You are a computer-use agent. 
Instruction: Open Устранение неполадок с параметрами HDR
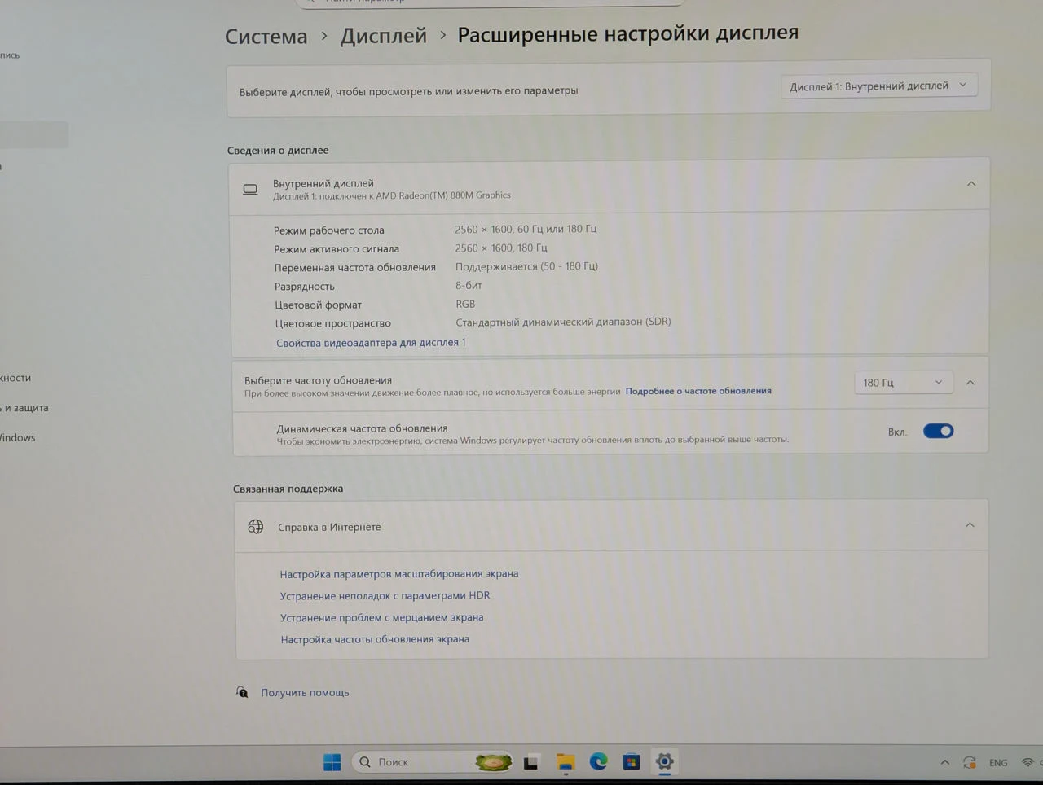tap(385, 596)
